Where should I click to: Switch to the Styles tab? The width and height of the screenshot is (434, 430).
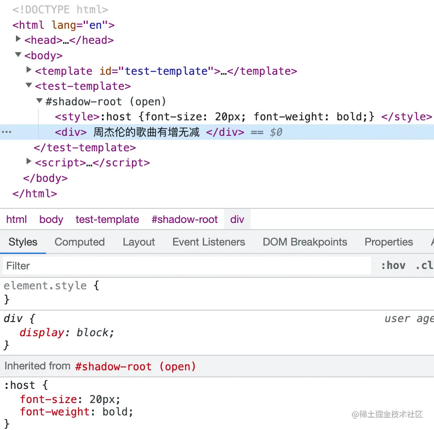23,242
